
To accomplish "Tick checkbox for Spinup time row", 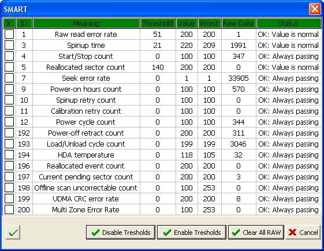I will (9, 45).
